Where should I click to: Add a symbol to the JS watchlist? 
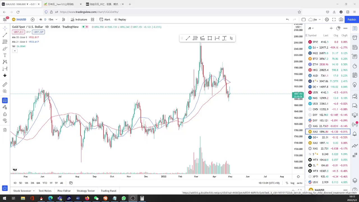click(331, 28)
